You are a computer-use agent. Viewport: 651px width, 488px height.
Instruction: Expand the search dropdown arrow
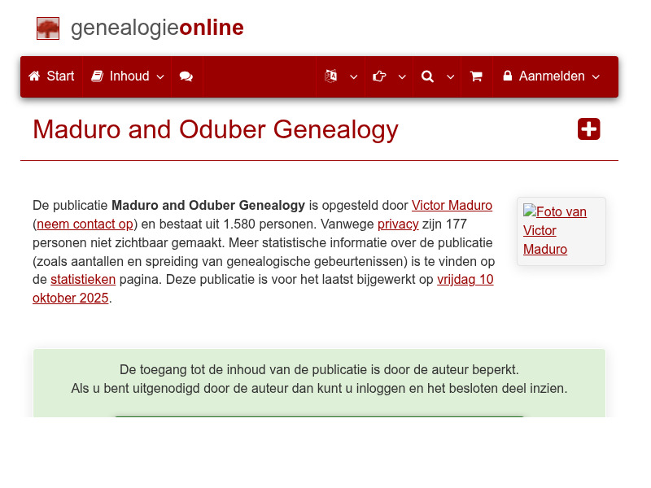point(451,76)
